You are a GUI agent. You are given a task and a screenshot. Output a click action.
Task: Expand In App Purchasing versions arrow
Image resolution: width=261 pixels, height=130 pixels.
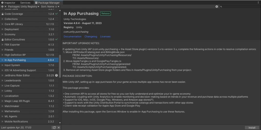3,60
